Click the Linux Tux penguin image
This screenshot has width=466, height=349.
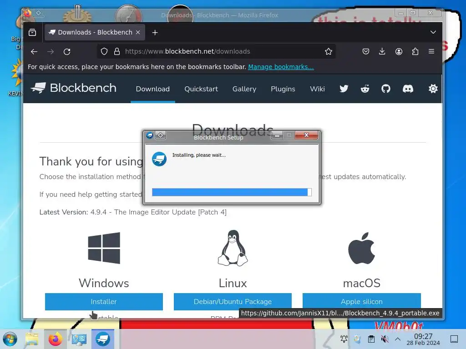pyautogui.click(x=233, y=248)
